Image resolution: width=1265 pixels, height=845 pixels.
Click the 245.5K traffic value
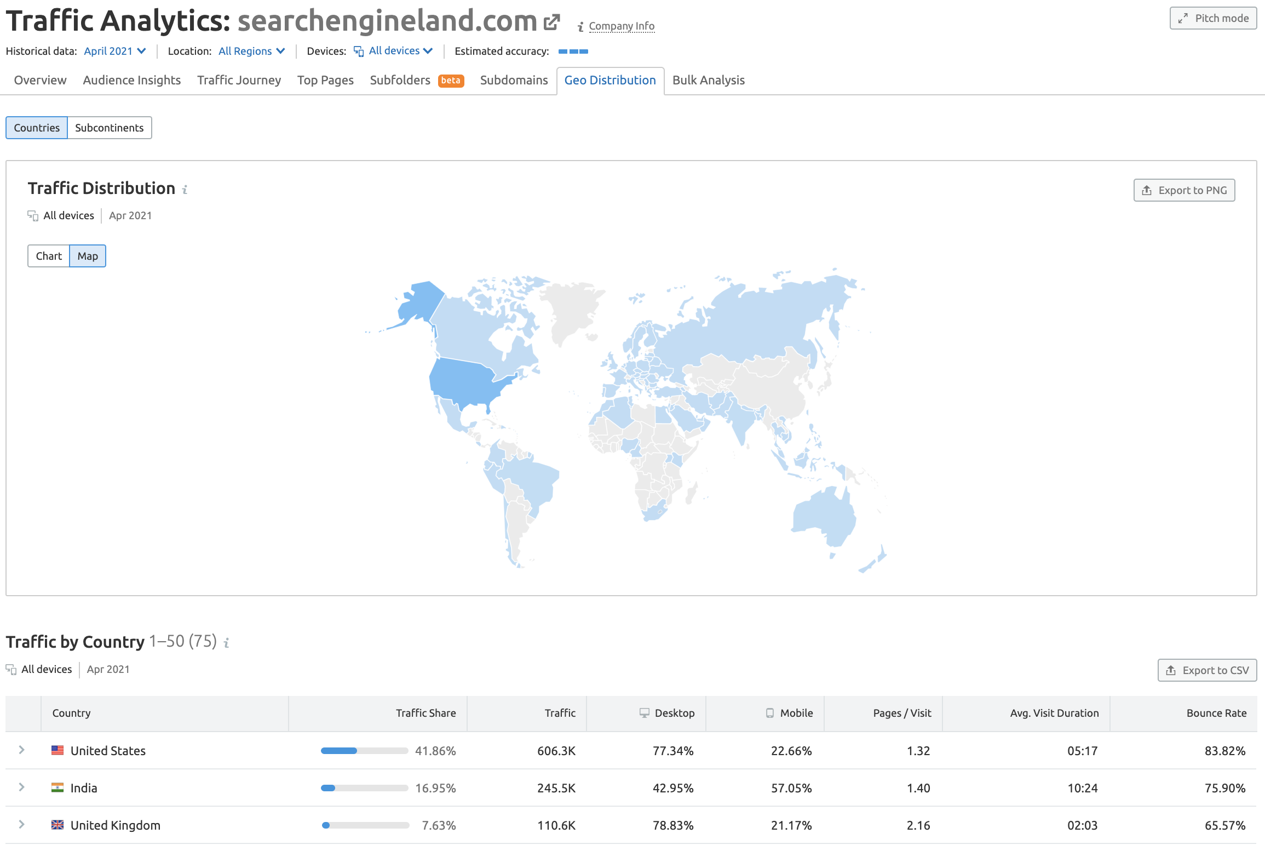tap(556, 788)
